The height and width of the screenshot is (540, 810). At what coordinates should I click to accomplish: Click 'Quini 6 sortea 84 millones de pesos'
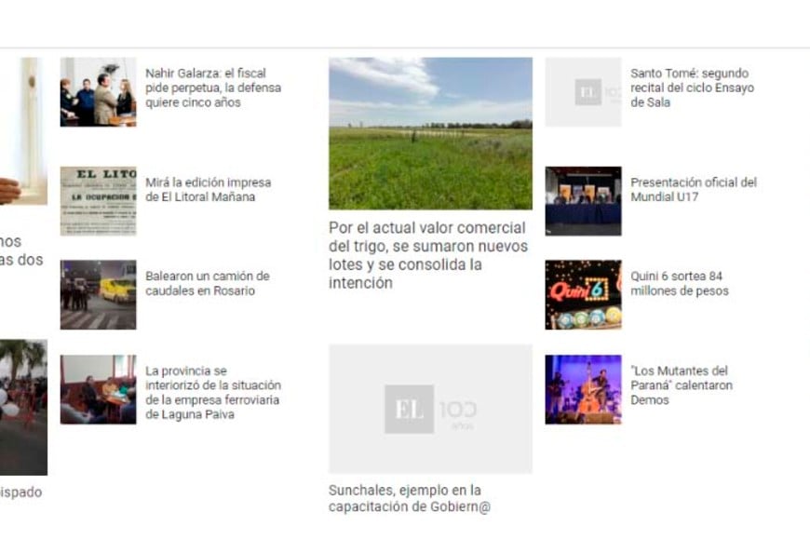tap(679, 284)
